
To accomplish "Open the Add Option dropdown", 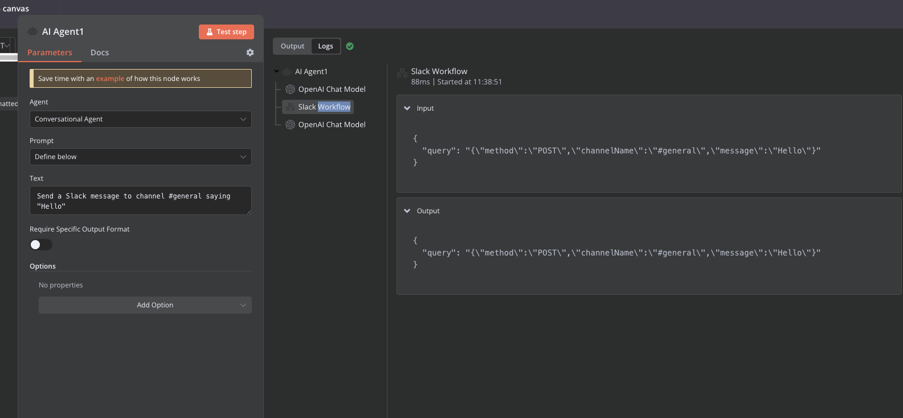I will coord(145,305).
